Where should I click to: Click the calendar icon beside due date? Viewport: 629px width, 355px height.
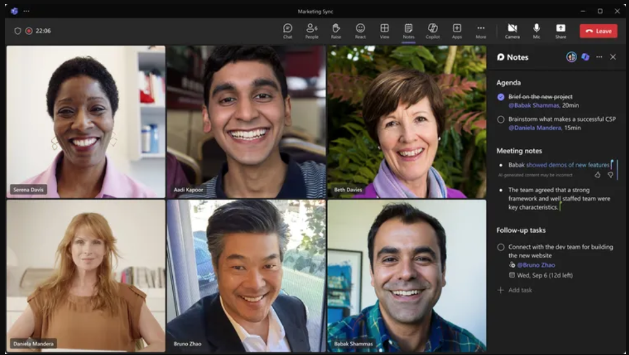[512, 275]
